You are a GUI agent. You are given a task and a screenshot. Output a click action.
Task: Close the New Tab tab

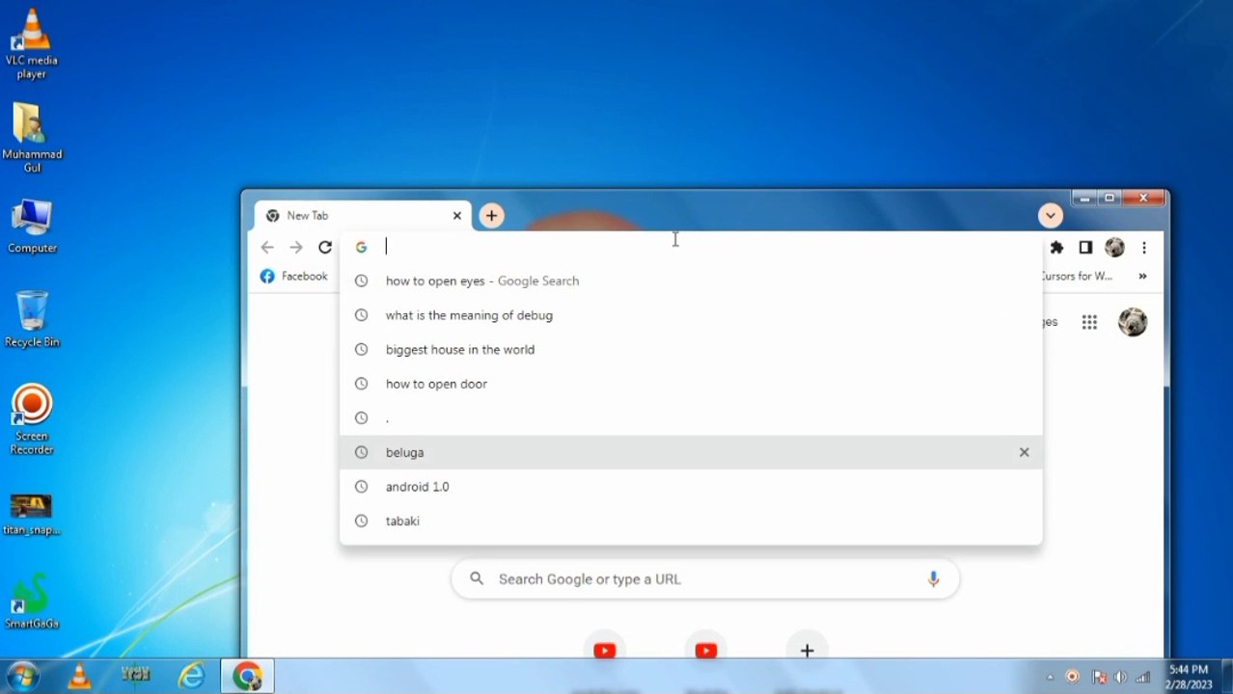coord(457,215)
